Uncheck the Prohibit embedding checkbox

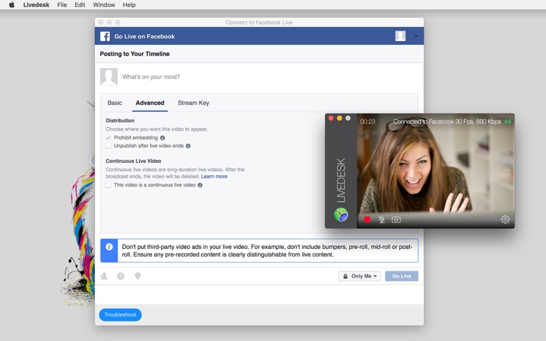tap(109, 138)
